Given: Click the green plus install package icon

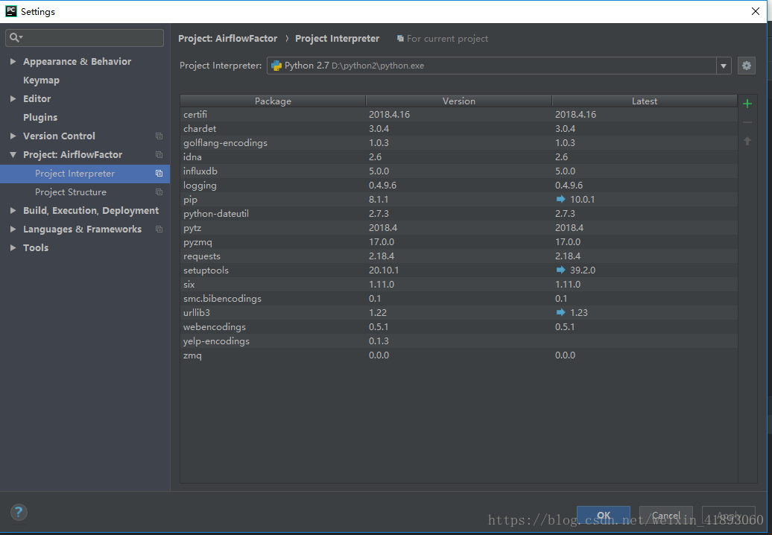Looking at the screenshot, I should click(747, 104).
